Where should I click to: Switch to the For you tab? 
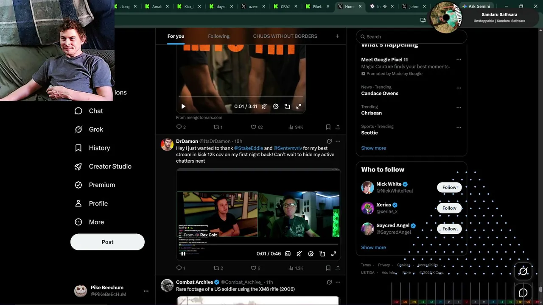click(176, 36)
